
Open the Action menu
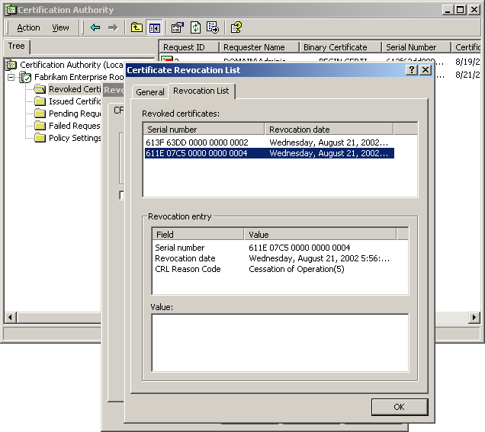(28, 27)
